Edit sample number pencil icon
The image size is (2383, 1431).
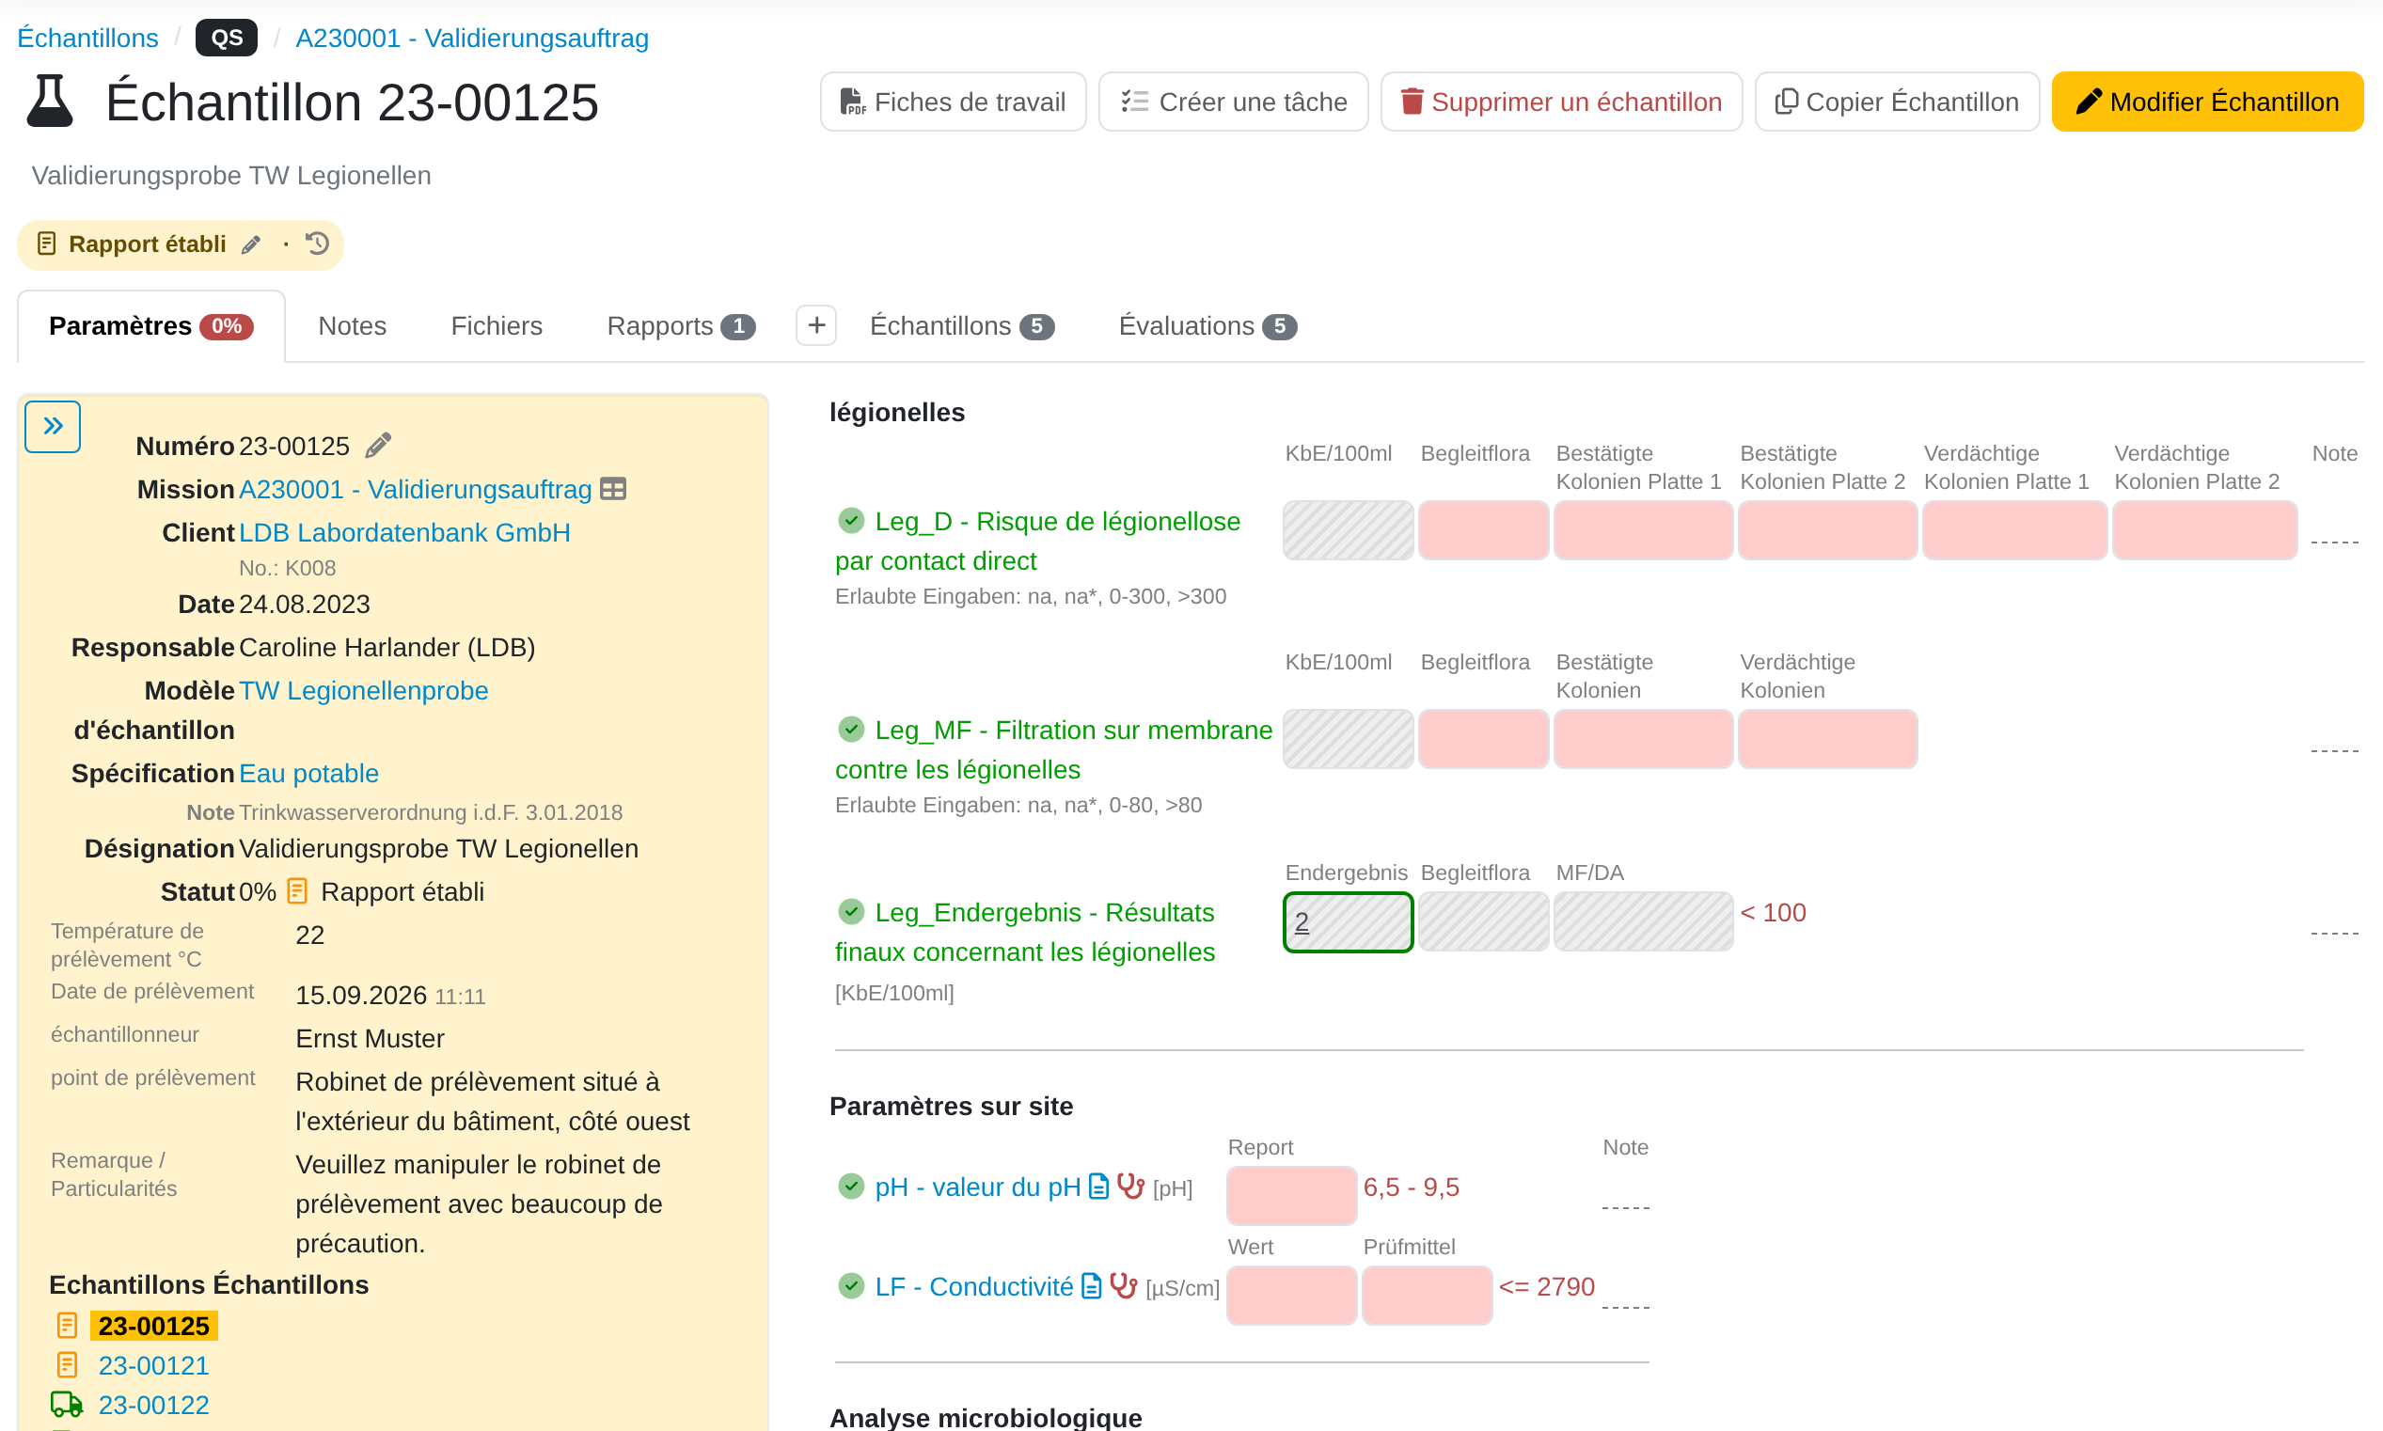[378, 446]
